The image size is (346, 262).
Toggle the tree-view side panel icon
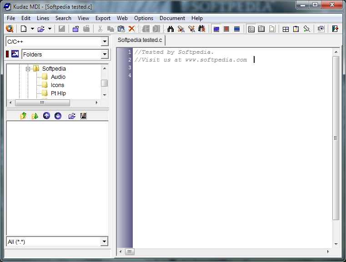coord(251,29)
